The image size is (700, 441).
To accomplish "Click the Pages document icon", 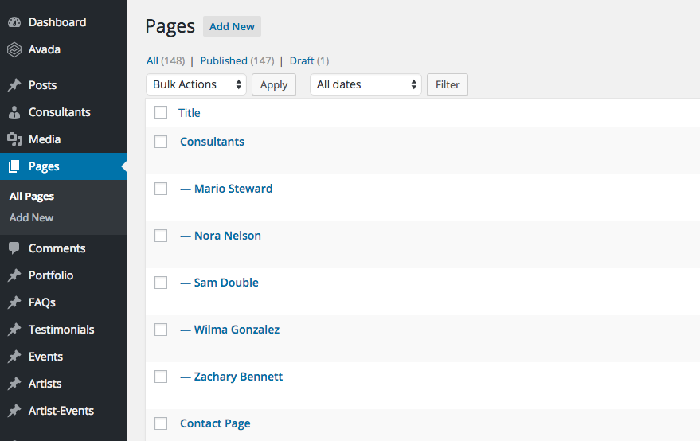I will point(14,166).
